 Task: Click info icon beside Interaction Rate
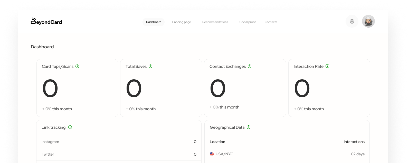pos(327,66)
